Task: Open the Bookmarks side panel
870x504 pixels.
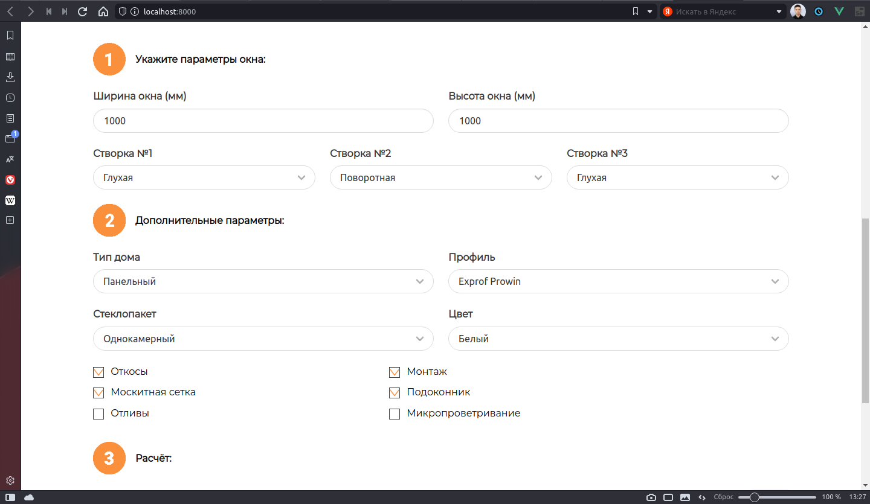Action: click(x=10, y=36)
